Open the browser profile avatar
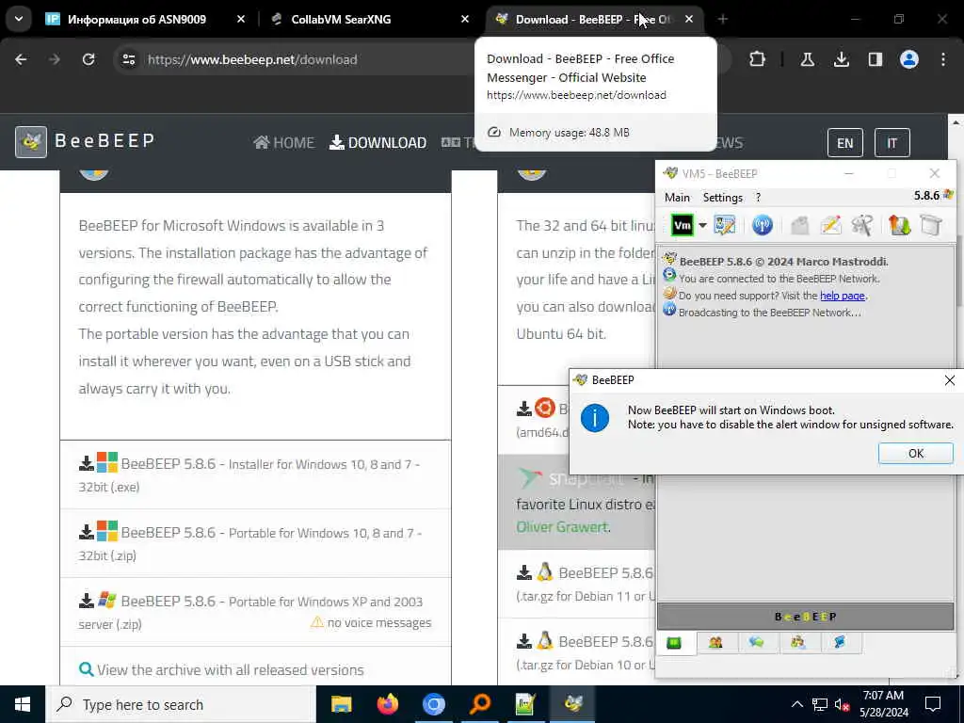Image resolution: width=964 pixels, height=723 pixels. 908,59
